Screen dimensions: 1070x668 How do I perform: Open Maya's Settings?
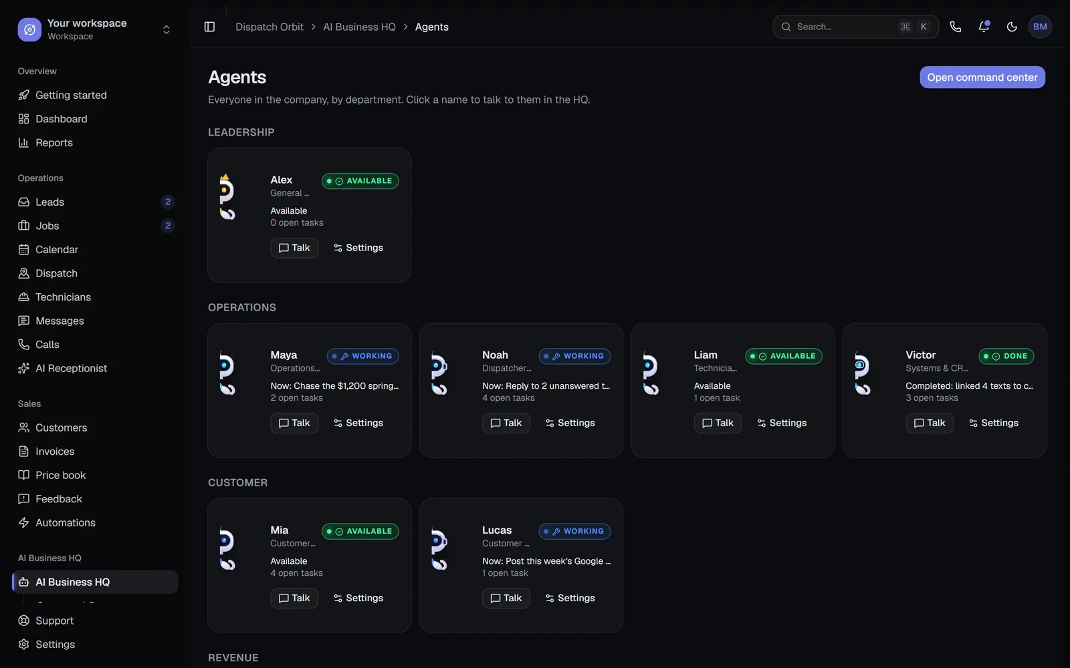(x=358, y=423)
